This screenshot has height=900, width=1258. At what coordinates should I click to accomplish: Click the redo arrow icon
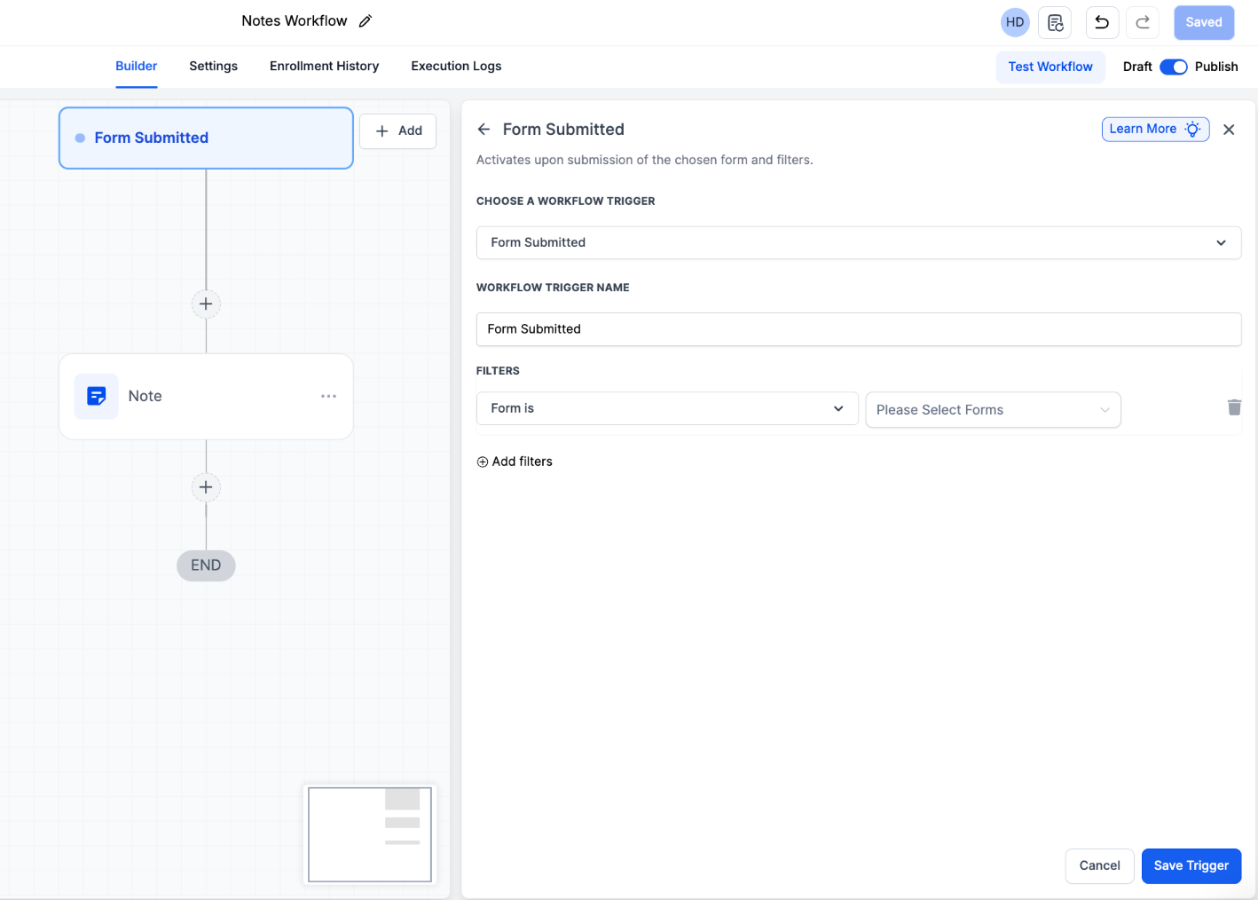point(1143,23)
